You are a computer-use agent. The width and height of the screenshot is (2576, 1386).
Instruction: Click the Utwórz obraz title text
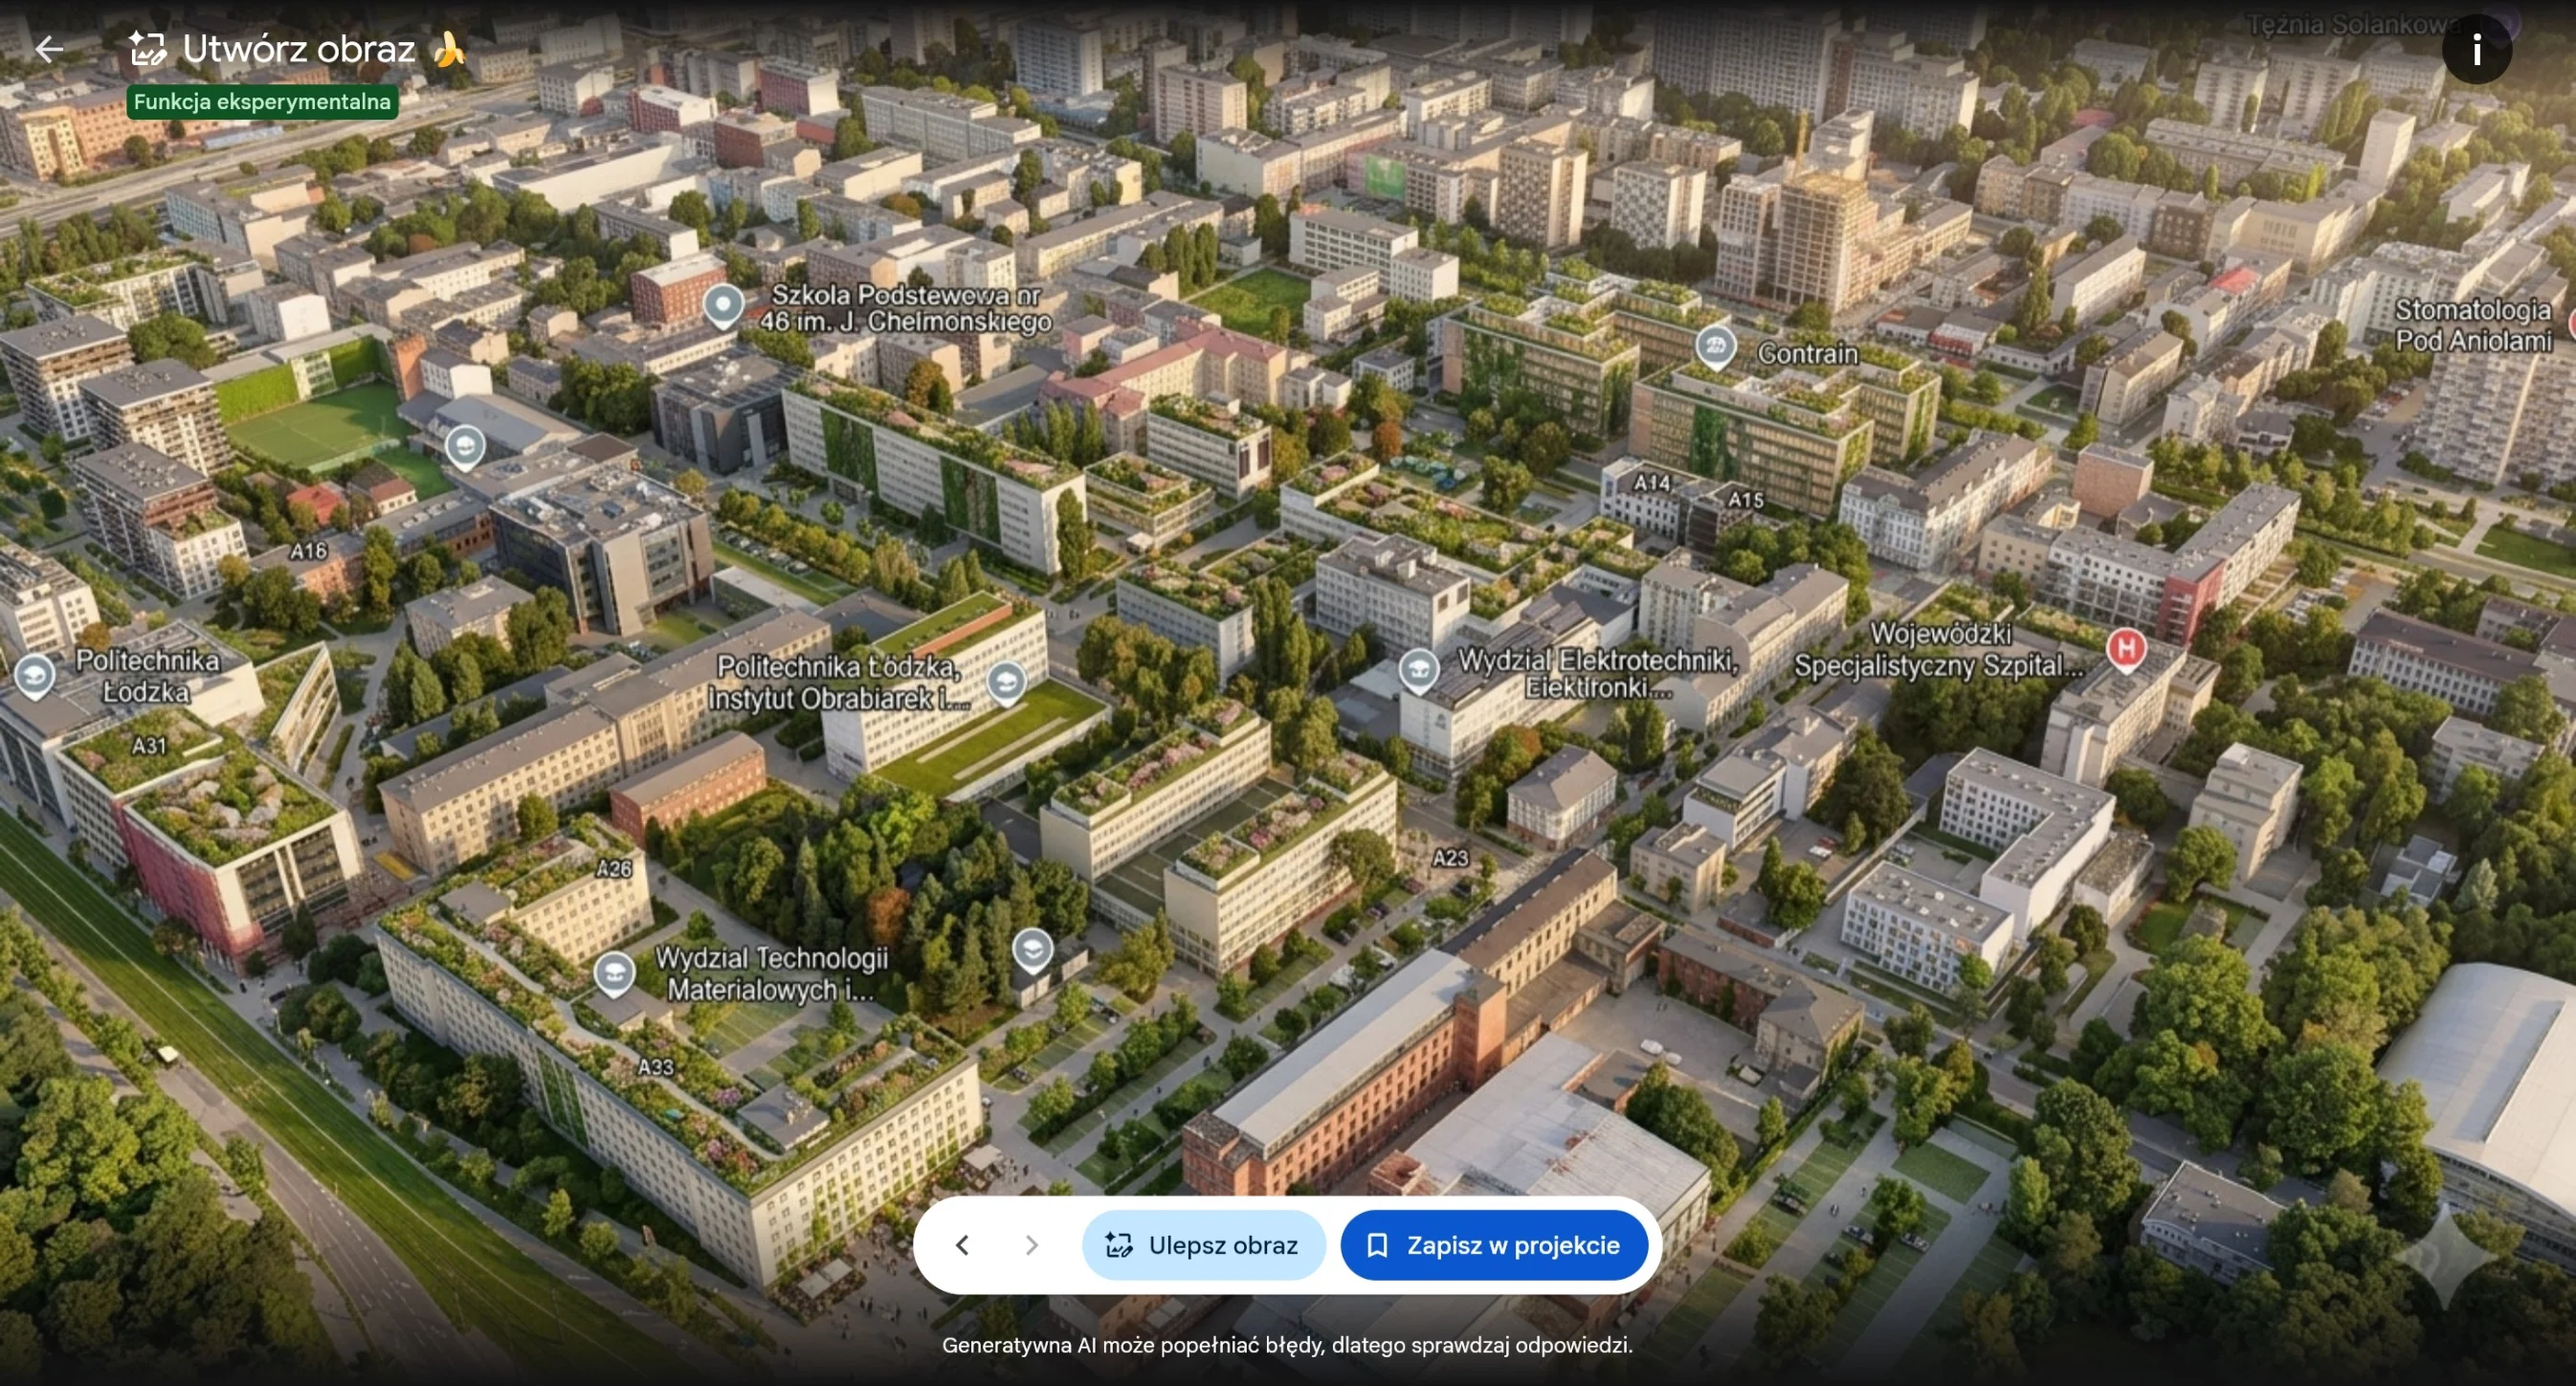point(299,48)
